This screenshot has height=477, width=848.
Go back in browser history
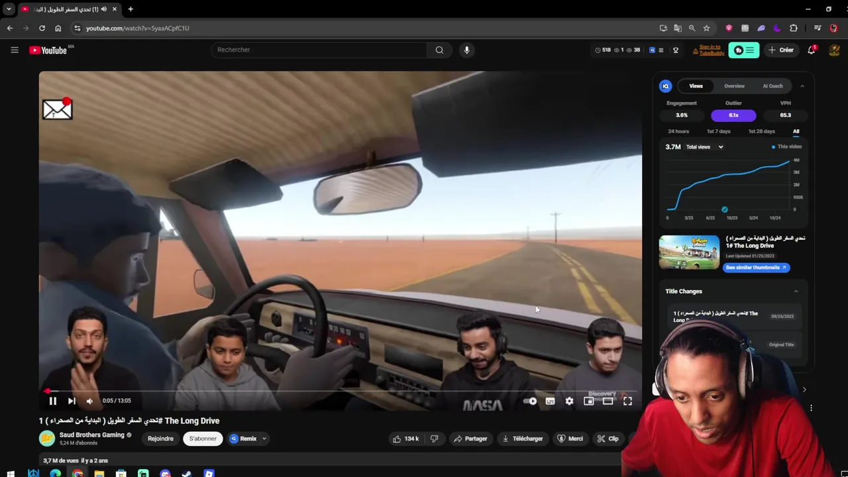pyautogui.click(x=9, y=28)
